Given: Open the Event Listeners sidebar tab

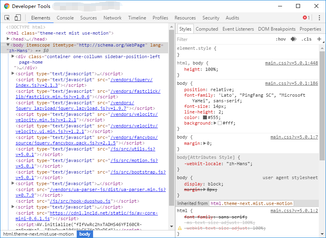Looking at the screenshot, I should click(x=238, y=29).
